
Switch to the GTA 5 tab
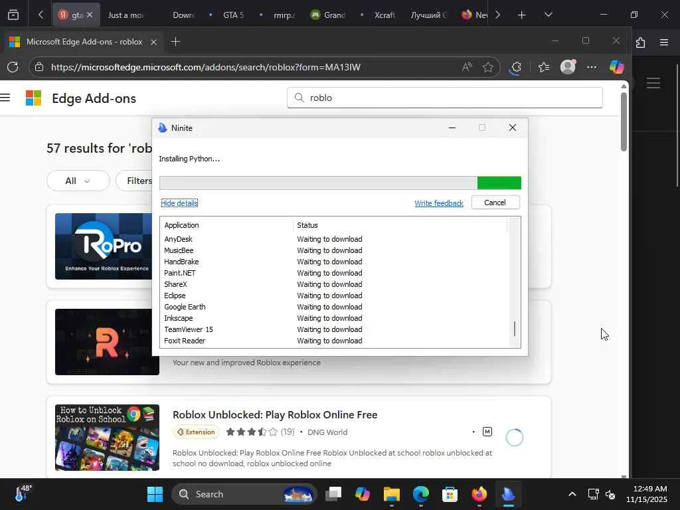pos(233,15)
